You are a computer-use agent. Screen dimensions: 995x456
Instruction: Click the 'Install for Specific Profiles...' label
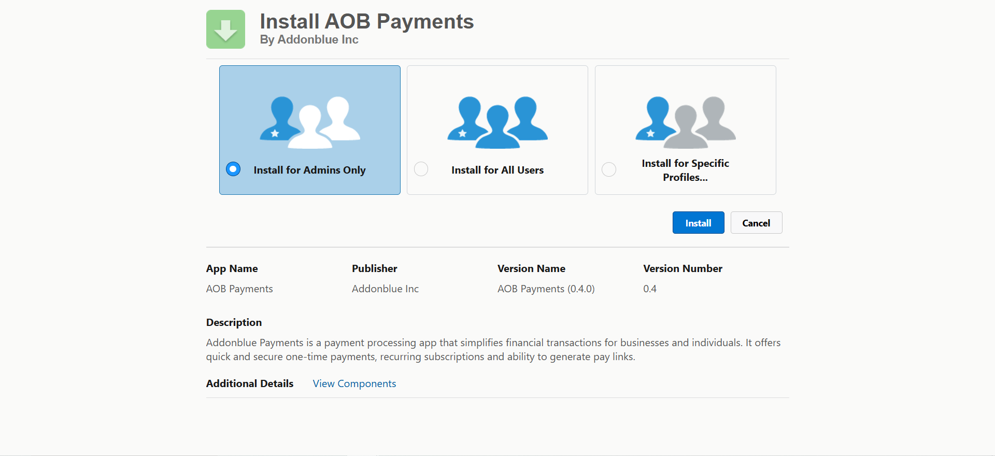(685, 170)
